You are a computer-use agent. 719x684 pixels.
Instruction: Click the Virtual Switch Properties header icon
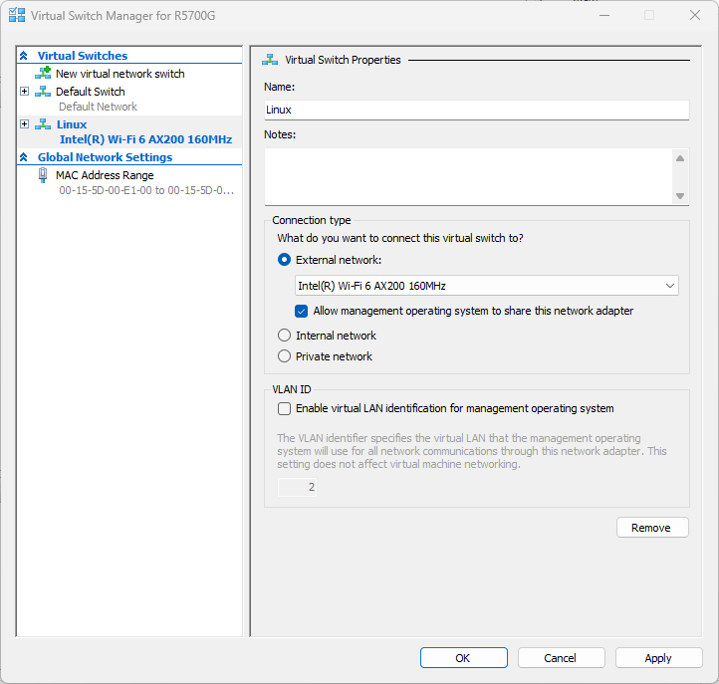click(x=270, y=60)
